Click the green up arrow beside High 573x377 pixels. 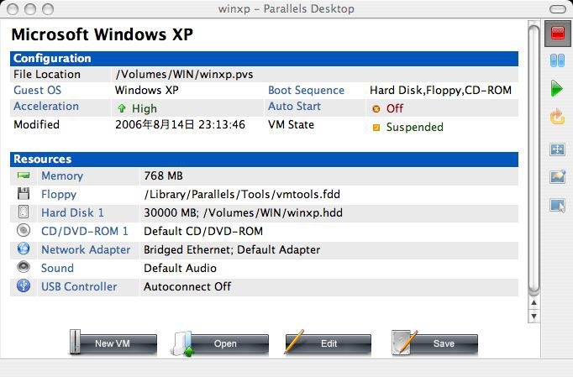click(x=122, y=108)
